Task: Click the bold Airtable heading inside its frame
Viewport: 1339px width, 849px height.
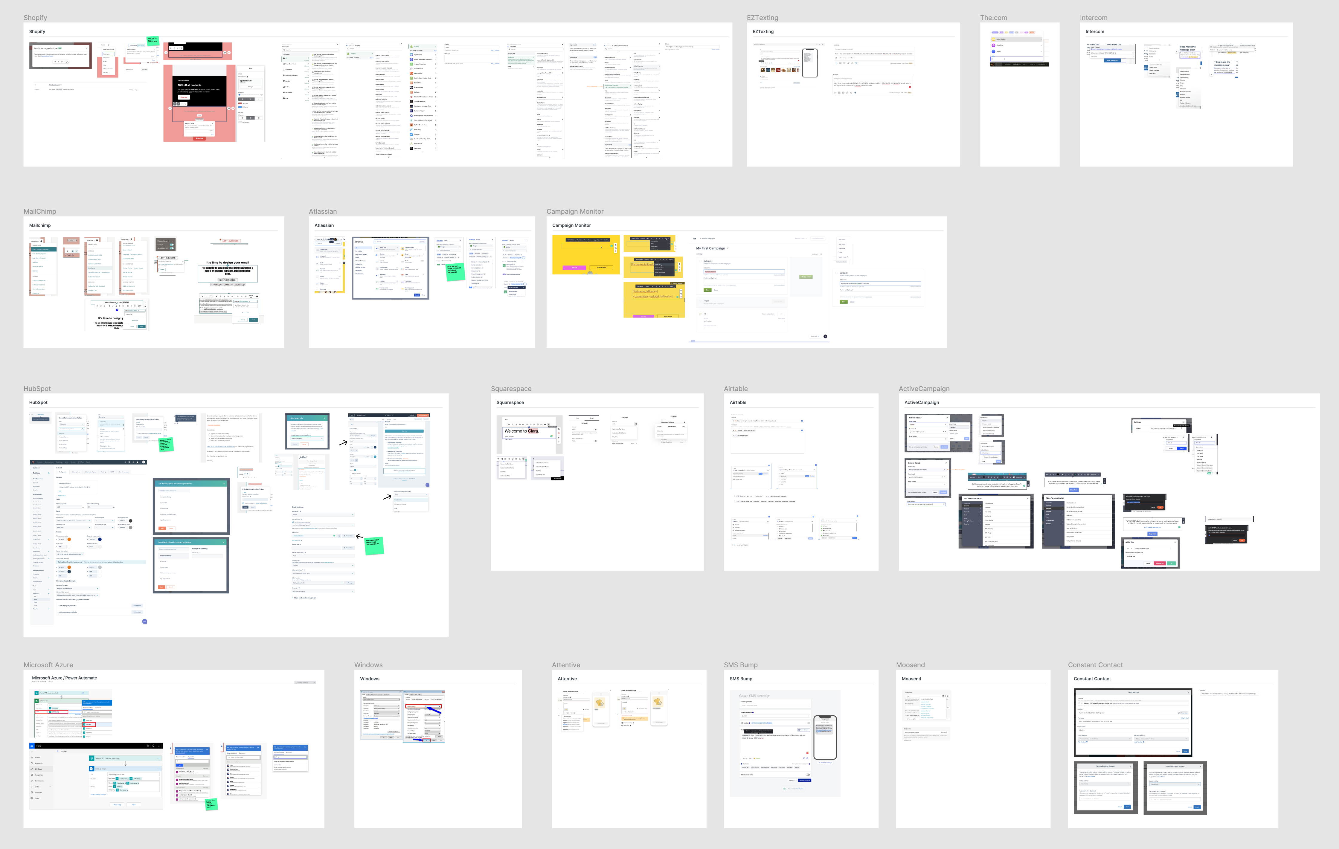Action: [738, 403]
